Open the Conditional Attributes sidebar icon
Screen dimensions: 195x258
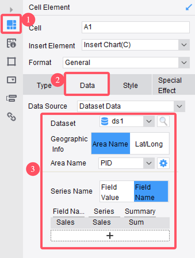click(x=12, y=98)
